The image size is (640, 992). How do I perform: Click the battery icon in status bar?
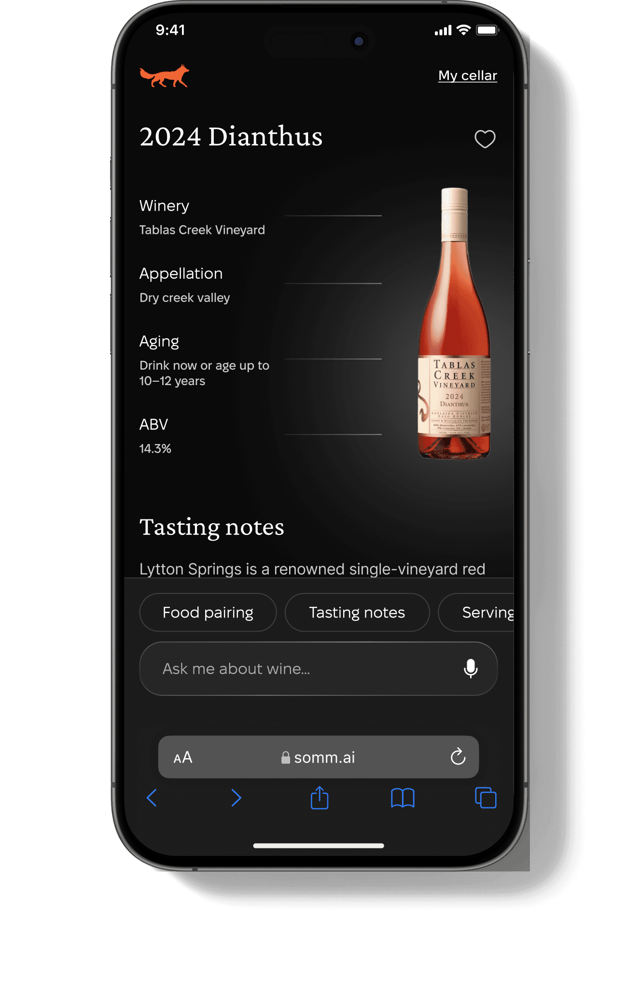pyautogui.click(x=487, y=30)
